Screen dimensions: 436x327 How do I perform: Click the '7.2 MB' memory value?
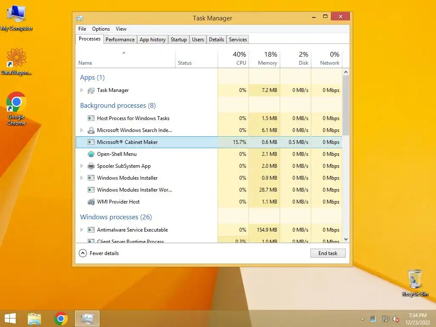(270, 90)
